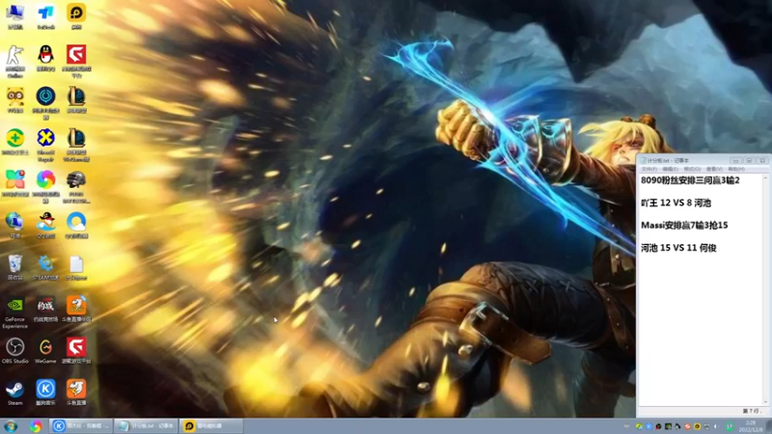Open Notepad's Help menu
The height and width of the screenshot is (434, 772).
point(736,169)
